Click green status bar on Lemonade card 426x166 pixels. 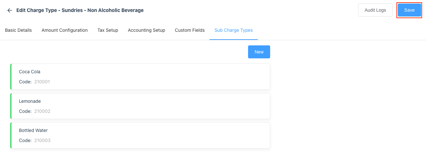coord(11,106)
